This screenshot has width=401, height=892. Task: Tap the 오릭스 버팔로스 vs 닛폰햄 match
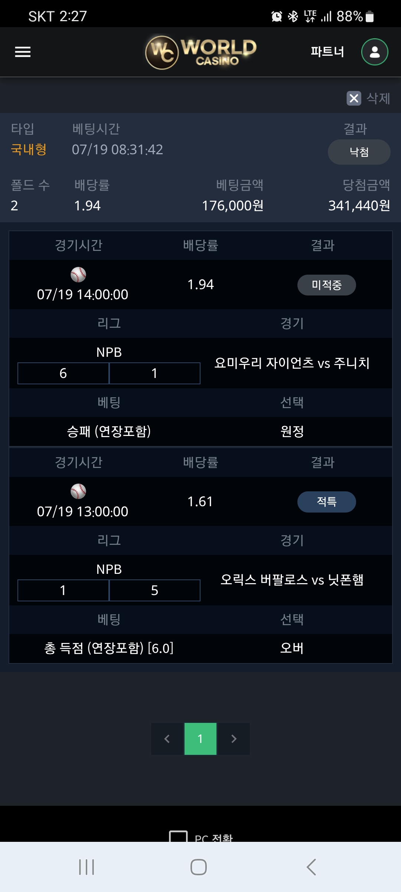coord(292,580)
